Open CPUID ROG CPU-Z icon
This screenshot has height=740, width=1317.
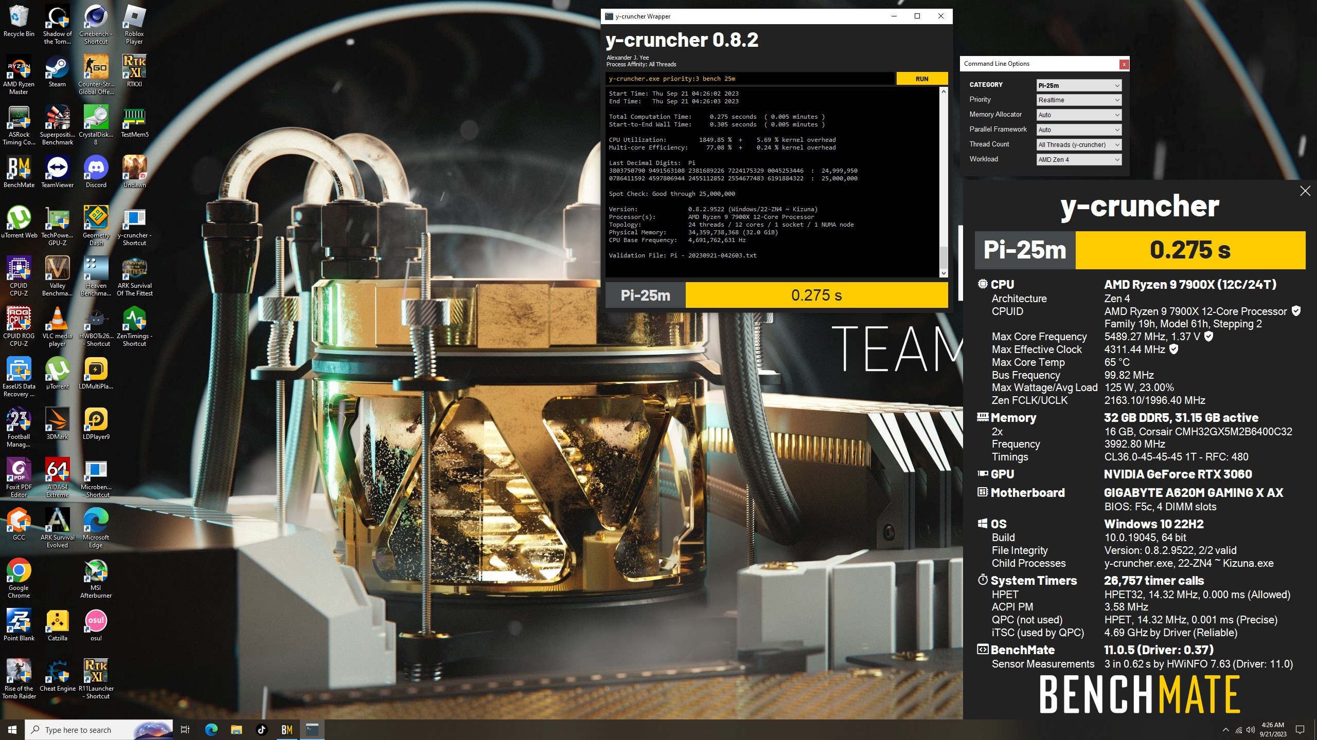coord(19,327)
